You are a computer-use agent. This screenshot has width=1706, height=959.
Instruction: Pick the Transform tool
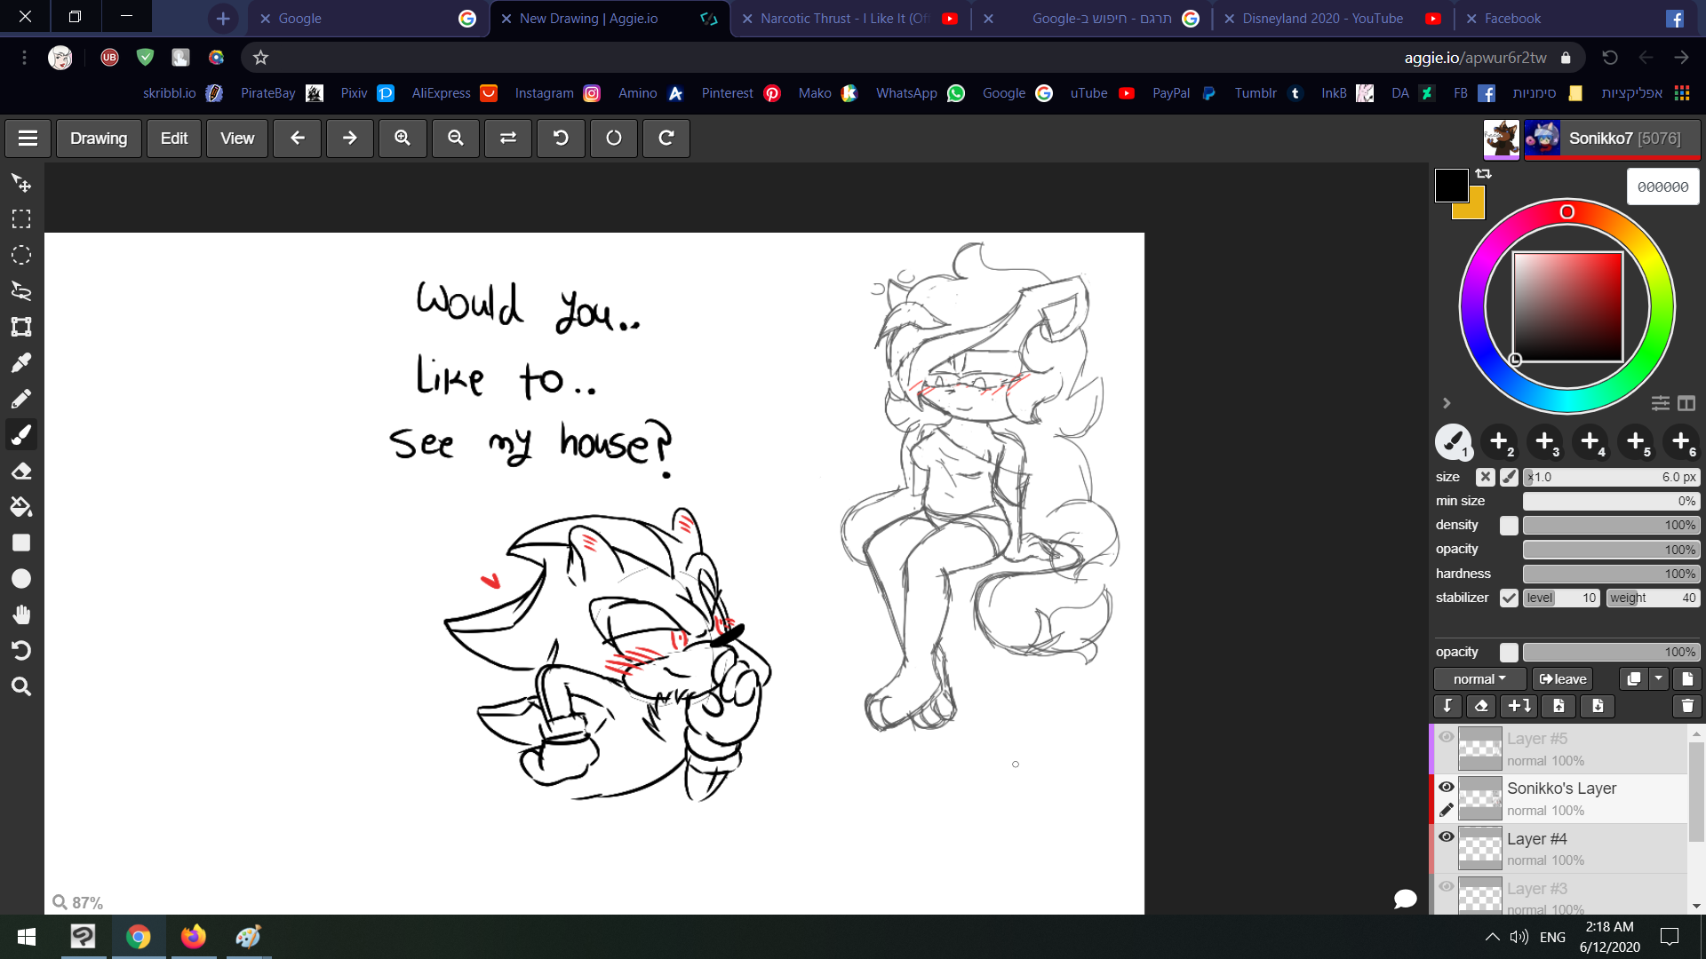click(21, 327)
